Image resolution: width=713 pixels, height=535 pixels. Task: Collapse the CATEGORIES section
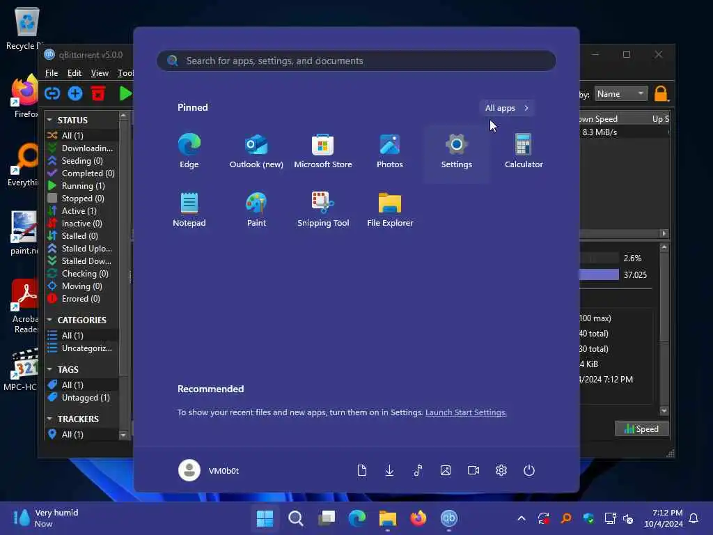pos(49,320)
